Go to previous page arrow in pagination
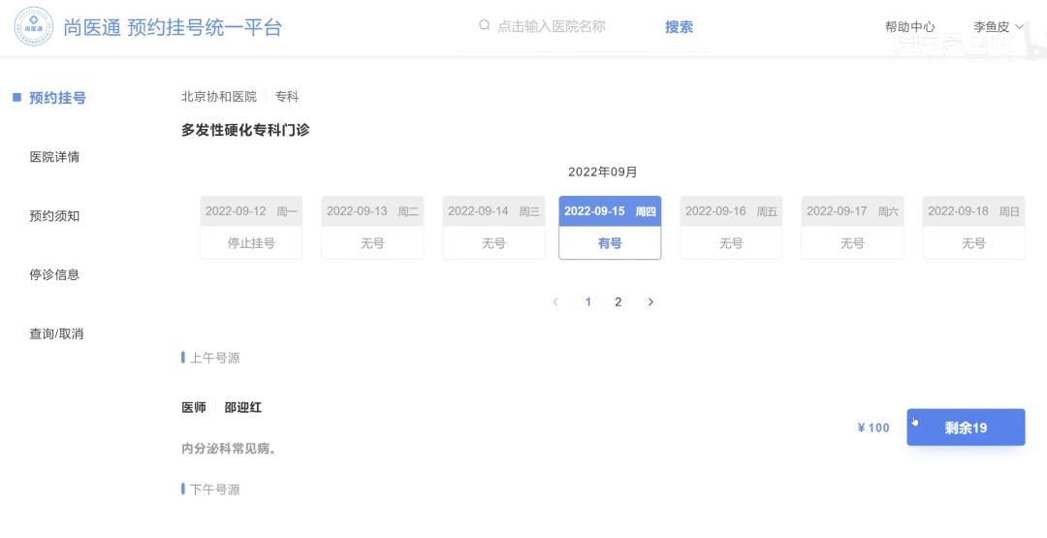Image resolution: width=1047 pixels, height=538 pixels. coord(555,302)
